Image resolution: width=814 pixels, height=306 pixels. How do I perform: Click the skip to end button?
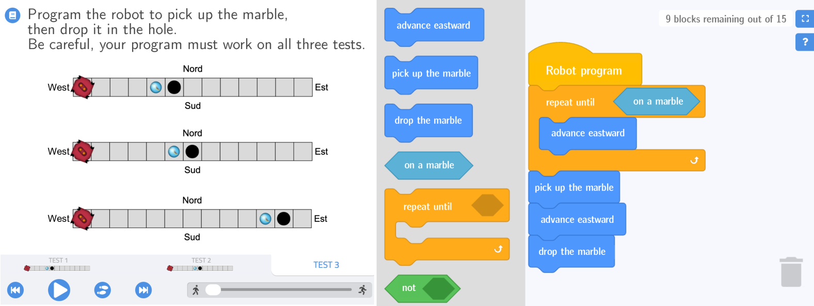143,290
